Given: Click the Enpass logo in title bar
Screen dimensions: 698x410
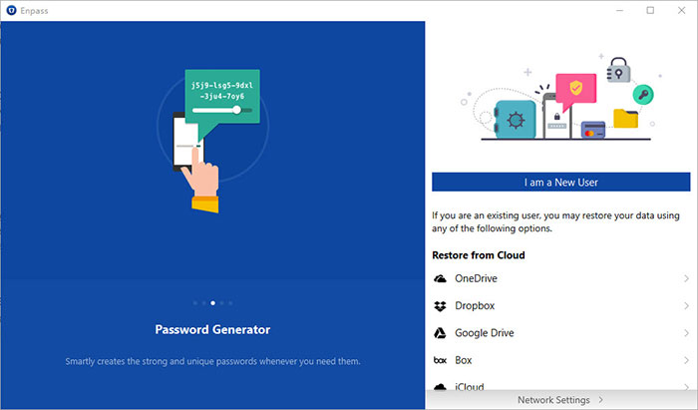Looking at the screenshot, I should [11, 10].
